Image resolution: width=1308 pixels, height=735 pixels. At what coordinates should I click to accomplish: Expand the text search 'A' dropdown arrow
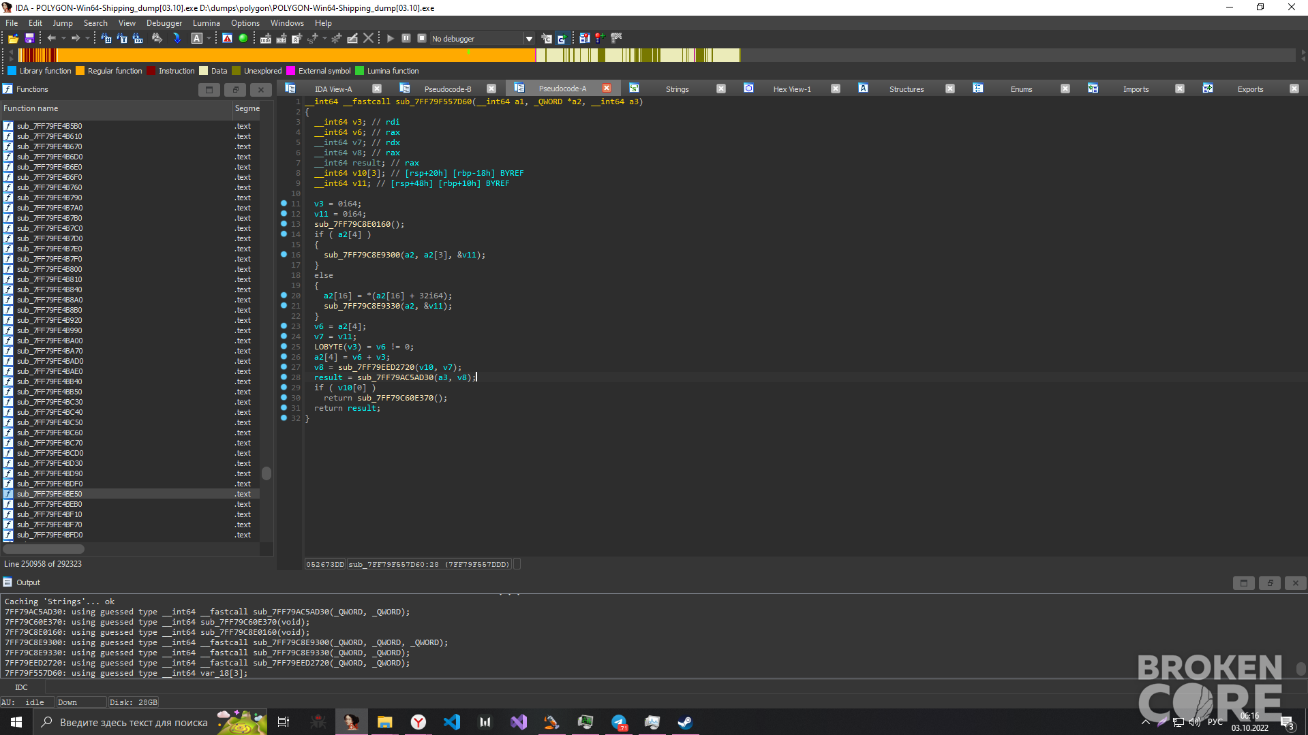(x=209, y=39)
